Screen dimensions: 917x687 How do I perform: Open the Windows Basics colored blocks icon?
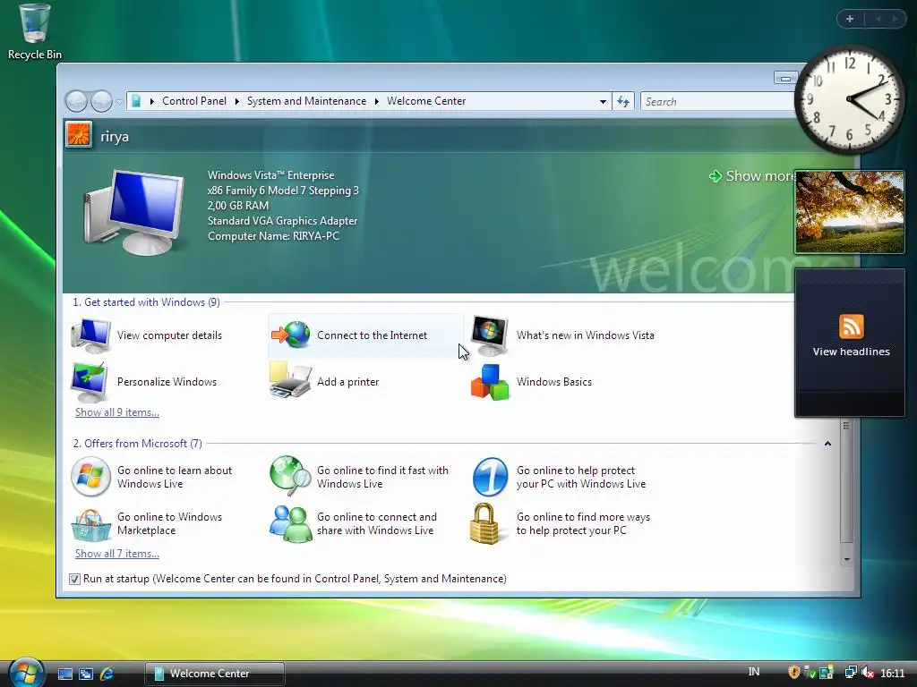tap(490, 382)
